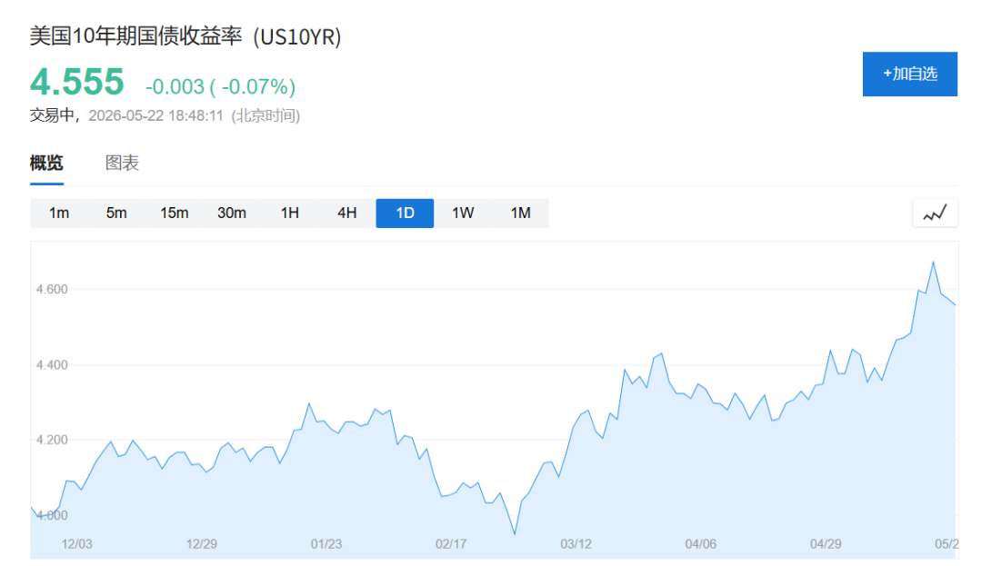Image resolution: width=982 pixels, height=566 pixels.
Task: Click the current yield value 4.555
Action: coord(77,82)
